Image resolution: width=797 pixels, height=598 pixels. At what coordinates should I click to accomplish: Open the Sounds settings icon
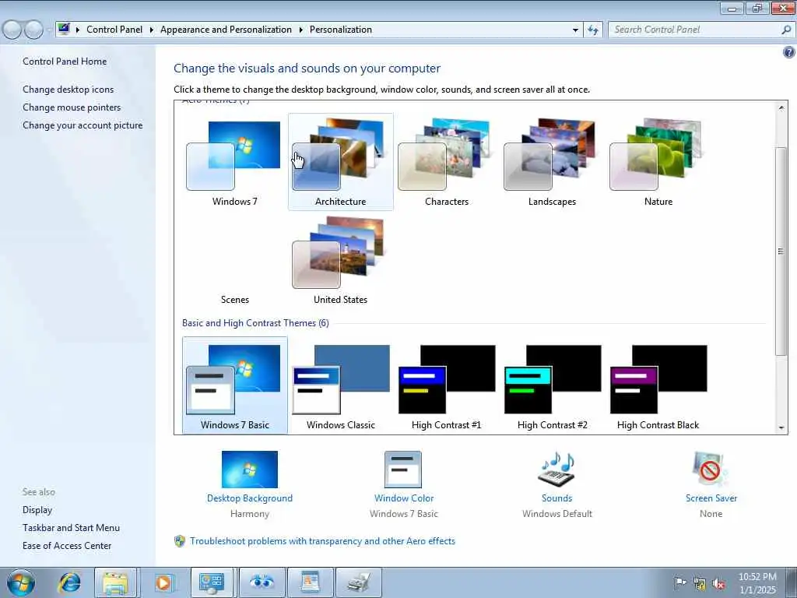coord(556,470)
